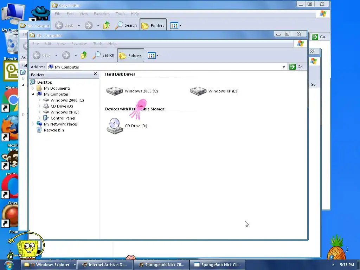This screenshot has width=360, height=270.
Task: Open Help menu in front My Computer window
Action: click(x=112, y=44)
